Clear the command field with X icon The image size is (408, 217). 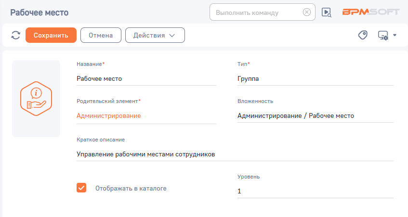pyautogui.click(x=307, y=12)
